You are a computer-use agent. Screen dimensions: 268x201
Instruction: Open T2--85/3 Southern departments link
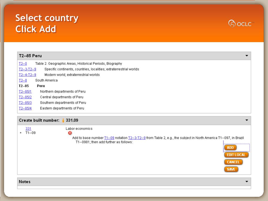point(25,103)
